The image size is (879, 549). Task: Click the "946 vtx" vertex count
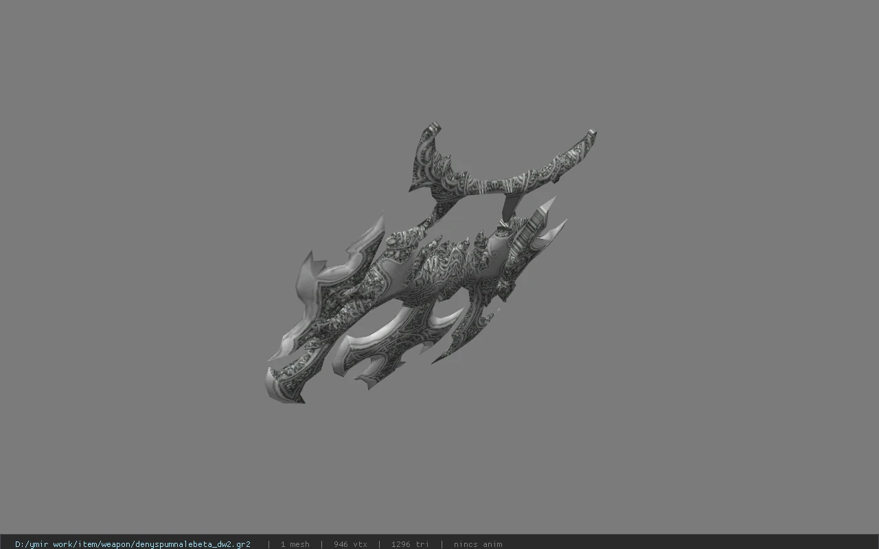pyautogui.click(x=350, y=544)
